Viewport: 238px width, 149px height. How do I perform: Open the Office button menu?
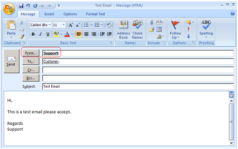tap(9, 9)
